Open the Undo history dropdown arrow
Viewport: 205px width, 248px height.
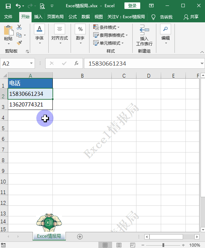click(x=23, y=6)
